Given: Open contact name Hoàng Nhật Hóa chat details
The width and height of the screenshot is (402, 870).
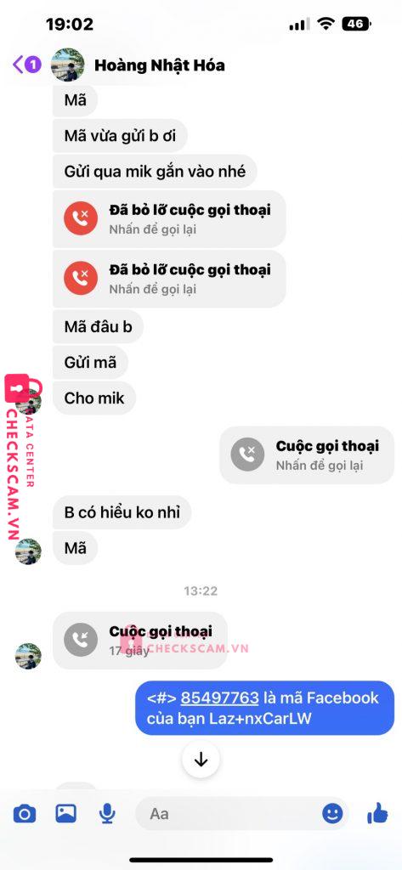Looking at the screenshot, I should 160,65.
